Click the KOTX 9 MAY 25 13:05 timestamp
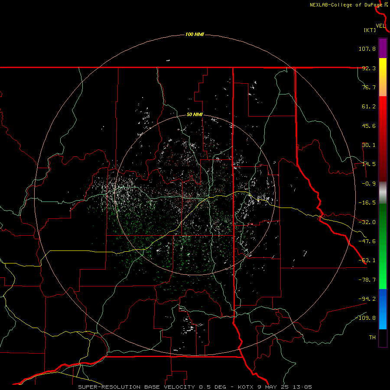 [275, 387]
